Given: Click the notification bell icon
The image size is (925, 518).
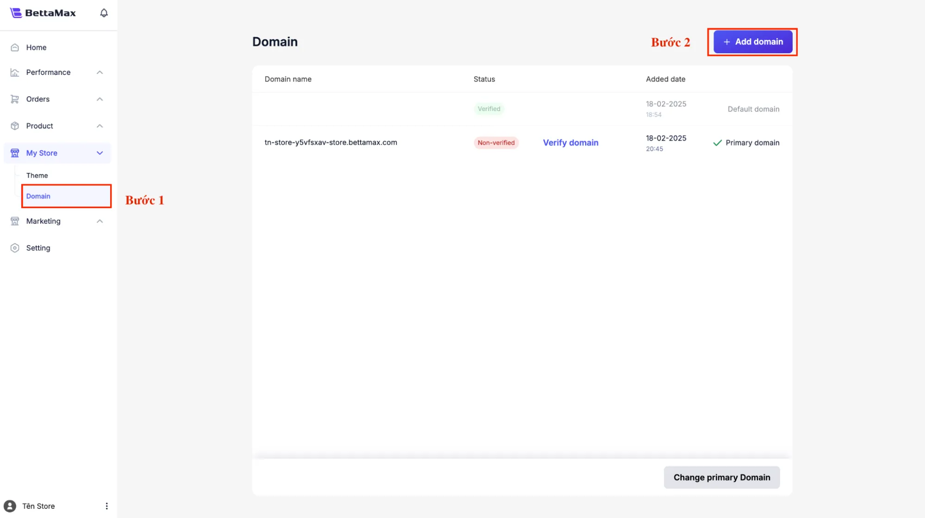Looking at the screenshot, I should coord(104,13).
